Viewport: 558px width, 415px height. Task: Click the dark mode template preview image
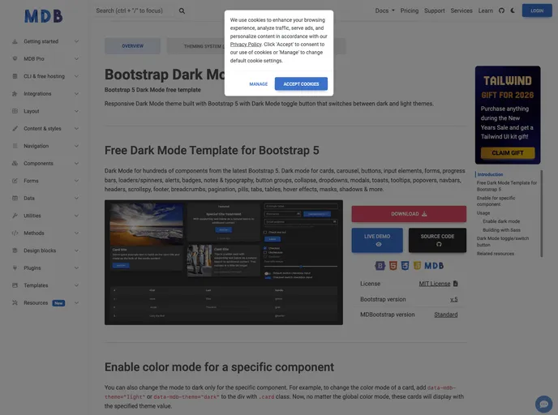pyautogui.click(x=224, y=262)
